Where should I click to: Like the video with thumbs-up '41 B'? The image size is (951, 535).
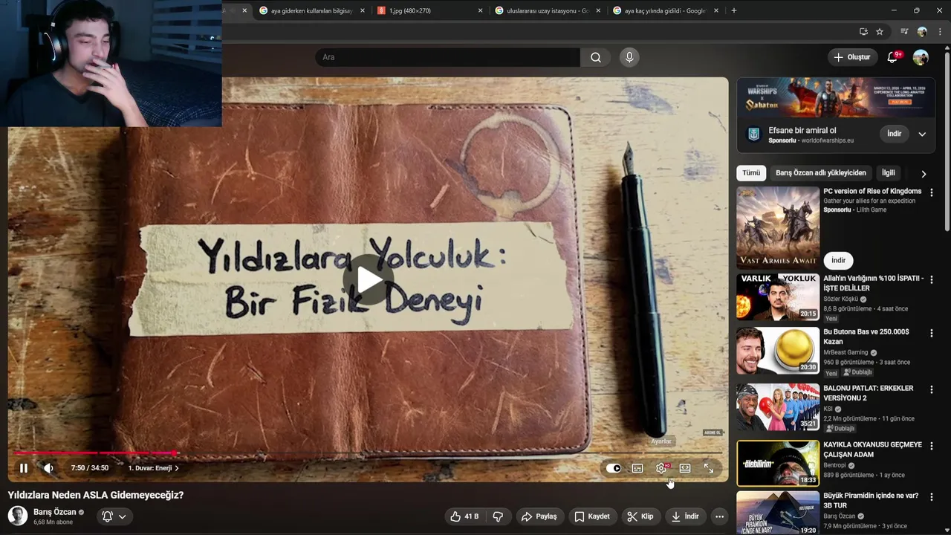[464, 516]
